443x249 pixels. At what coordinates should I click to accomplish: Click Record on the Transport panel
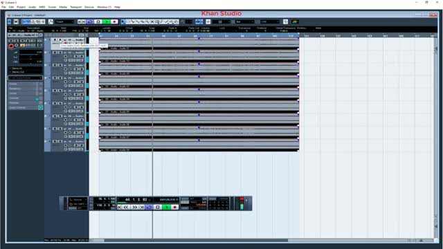pos(175,207)
